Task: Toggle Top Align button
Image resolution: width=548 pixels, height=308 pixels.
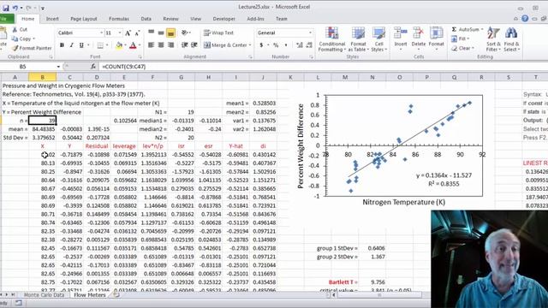Action: pos(151,33)
